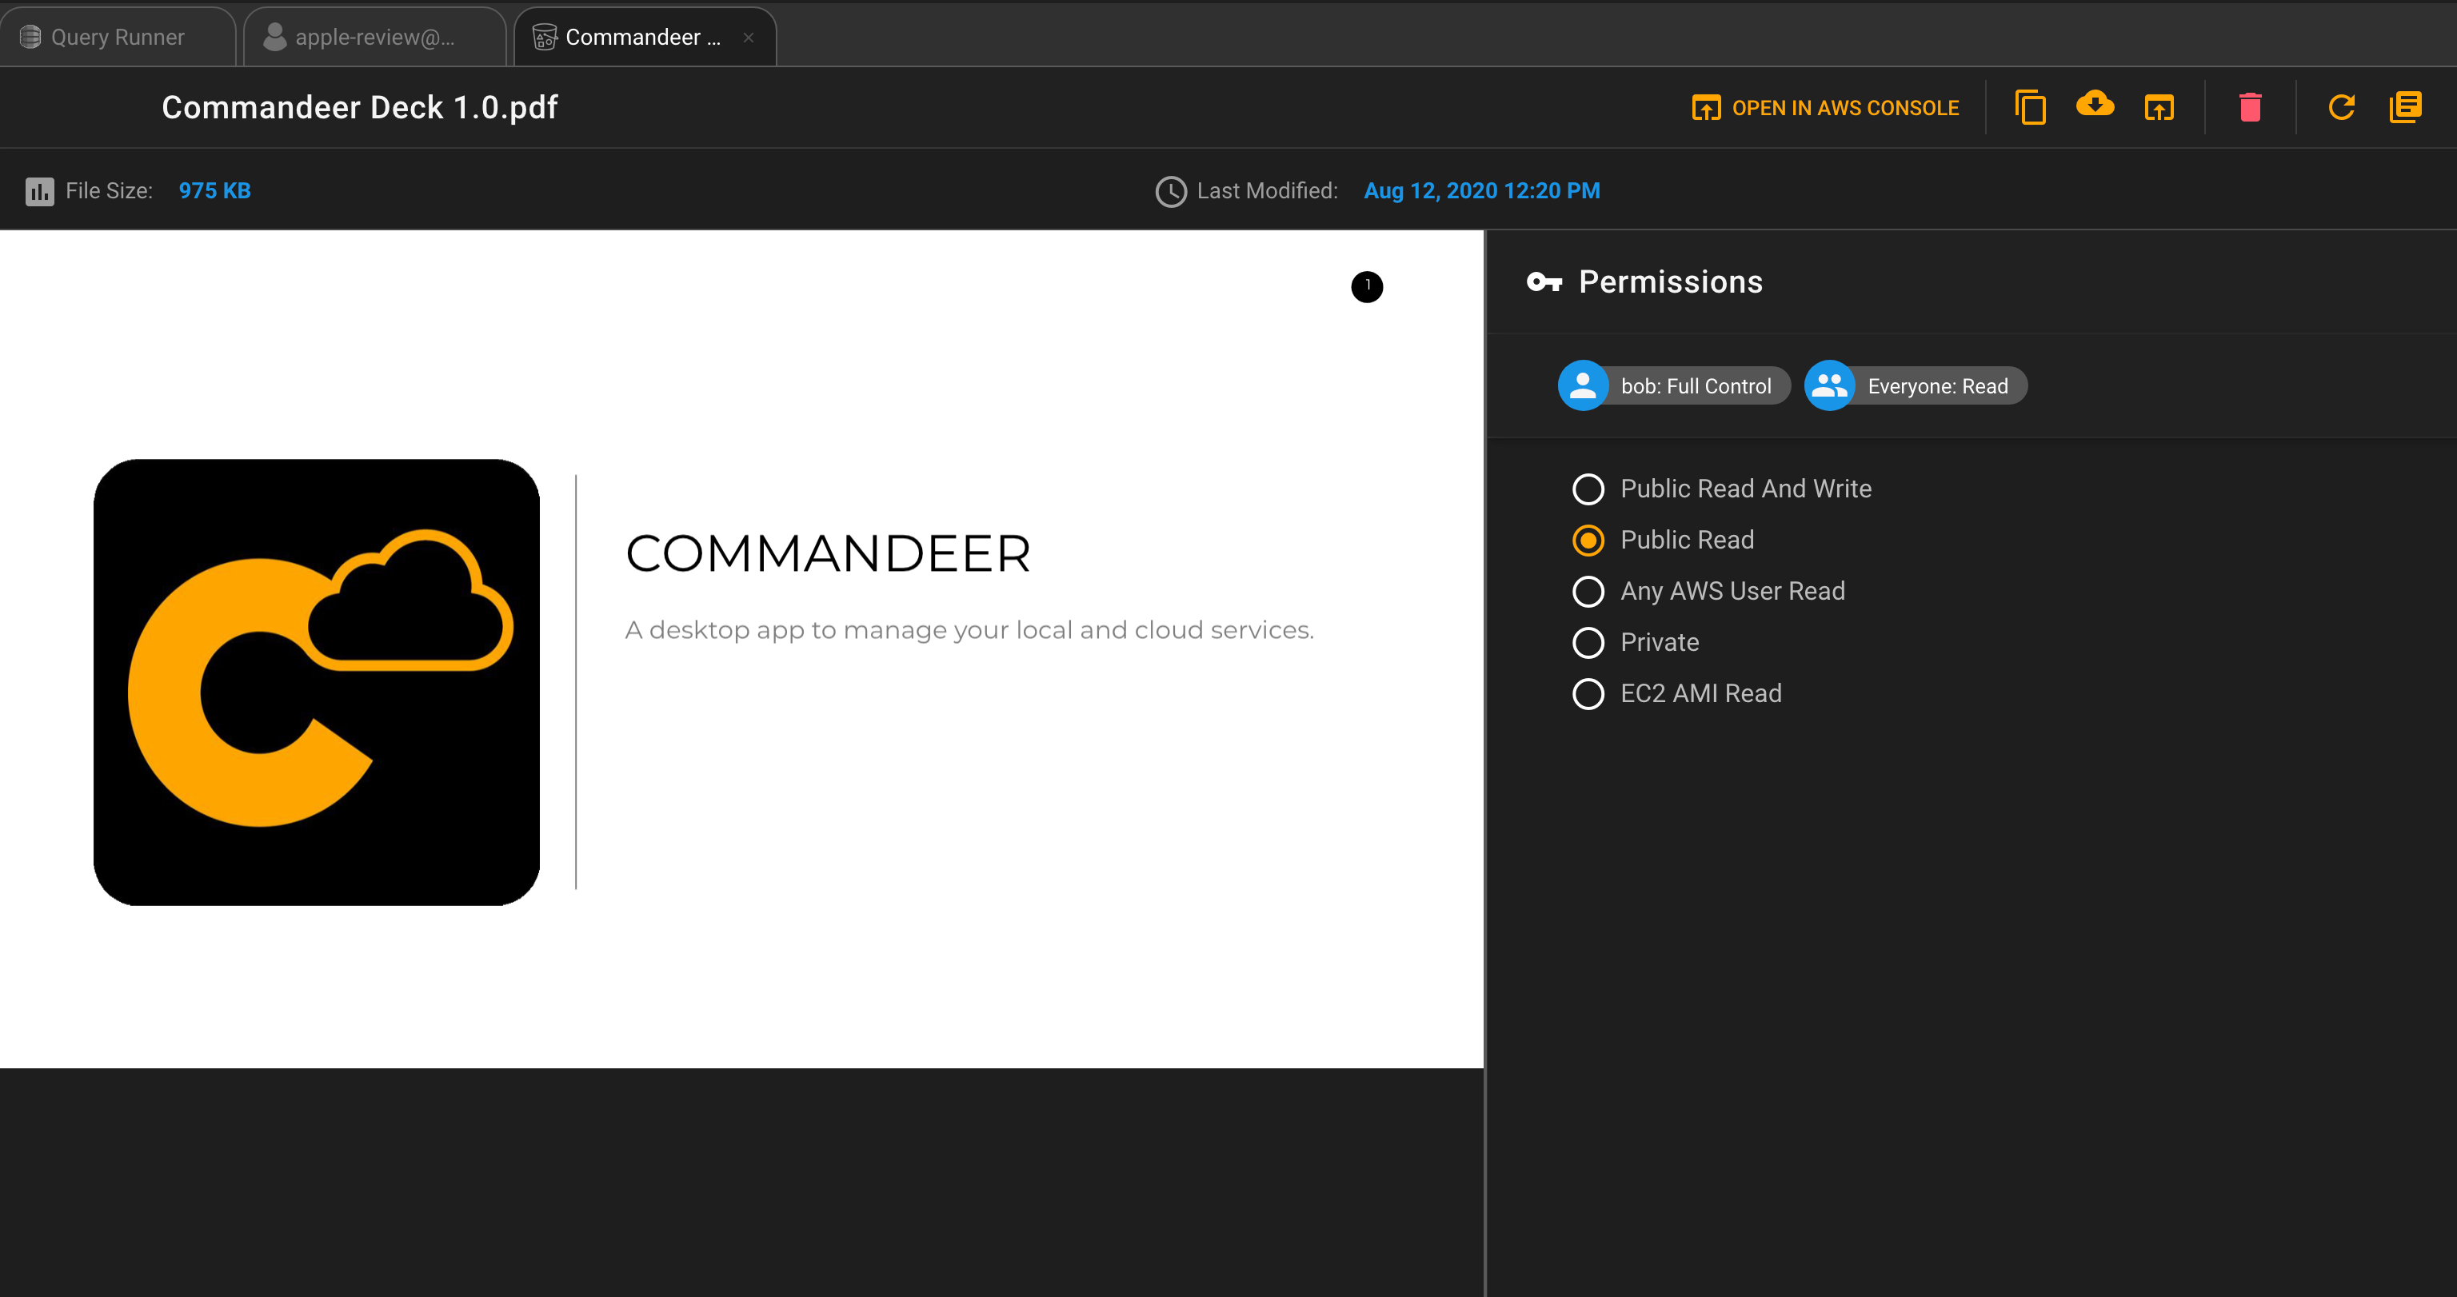Screen dimensions: 2457x1297
Task: Click the Everyone group avatar icon
Action: 1829,385
